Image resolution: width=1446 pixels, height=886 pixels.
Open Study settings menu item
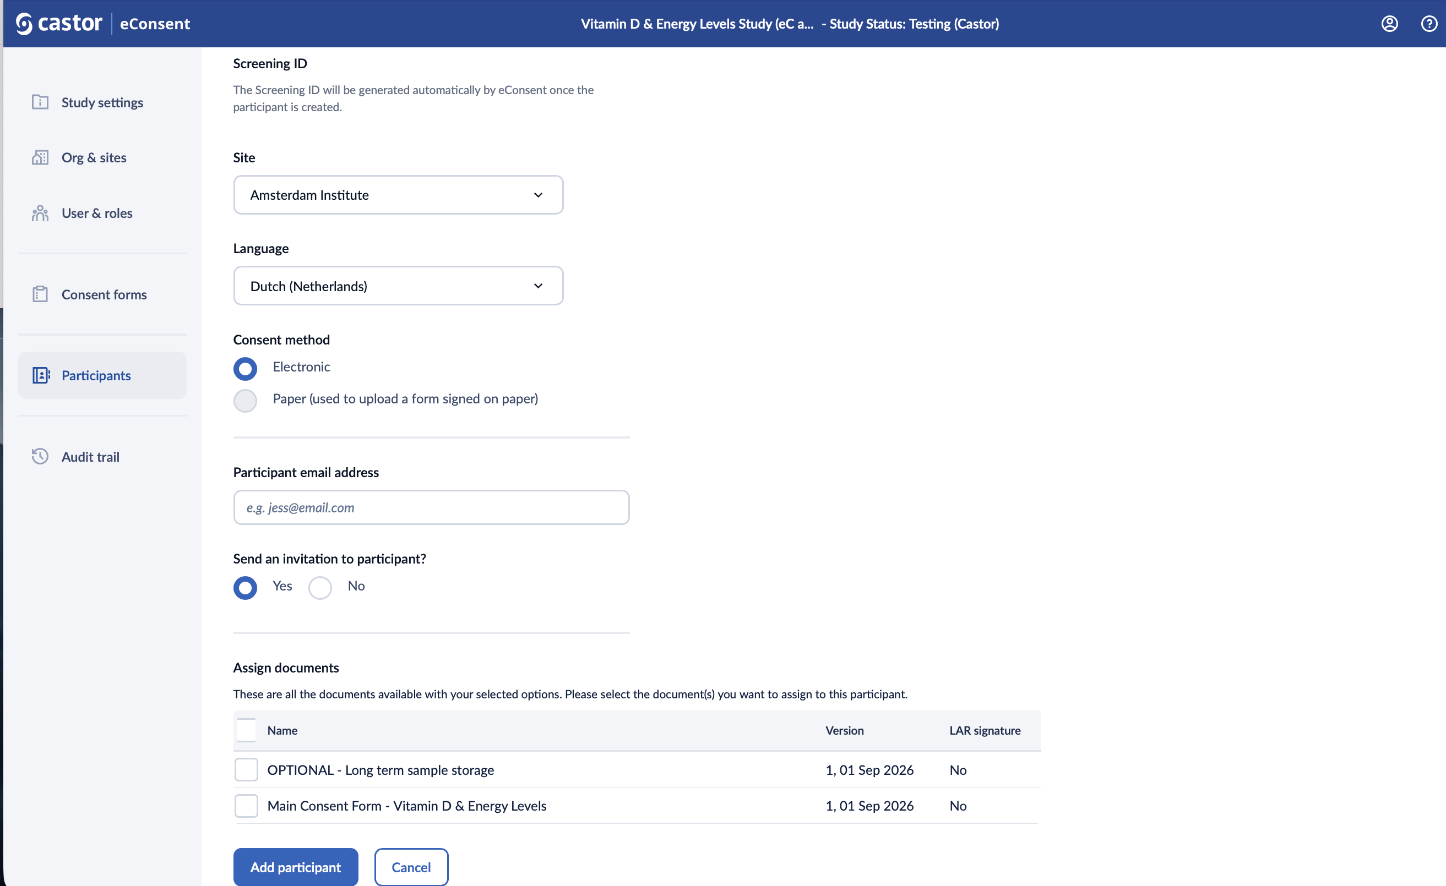(102, 102)
